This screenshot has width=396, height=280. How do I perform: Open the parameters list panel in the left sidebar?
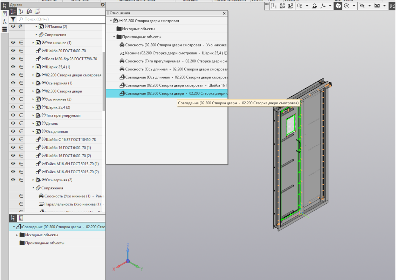[x=5, y=14]
